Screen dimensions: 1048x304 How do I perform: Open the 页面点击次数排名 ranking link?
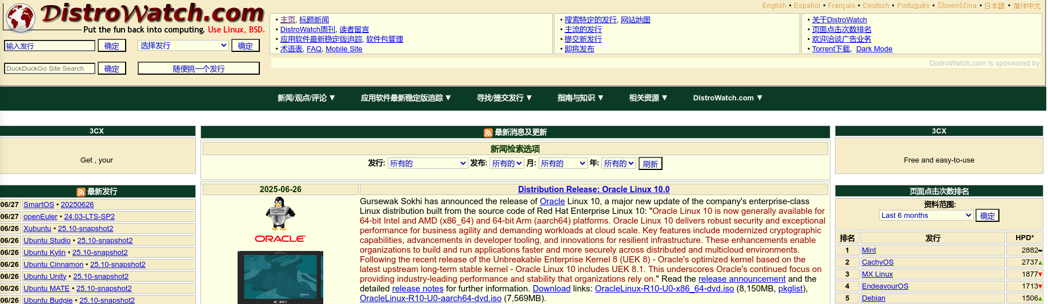point(842,30)
